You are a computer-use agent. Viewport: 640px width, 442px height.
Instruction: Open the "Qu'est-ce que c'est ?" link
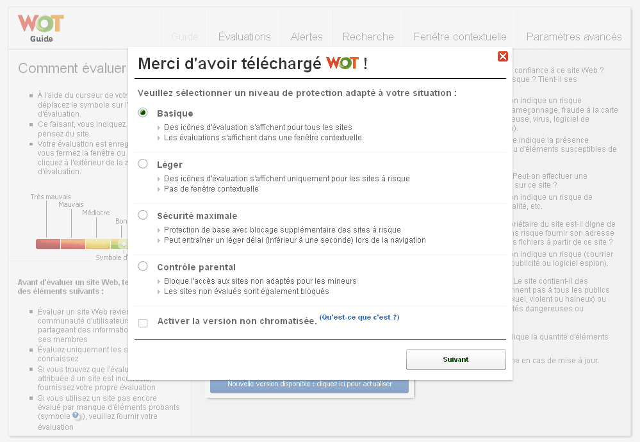tap(359, 317)
